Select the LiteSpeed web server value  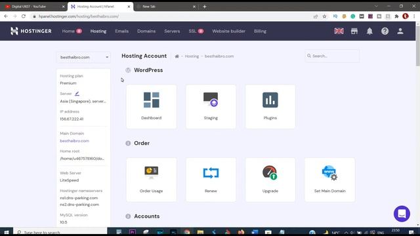pyautogui.click(x=70, y=180)
